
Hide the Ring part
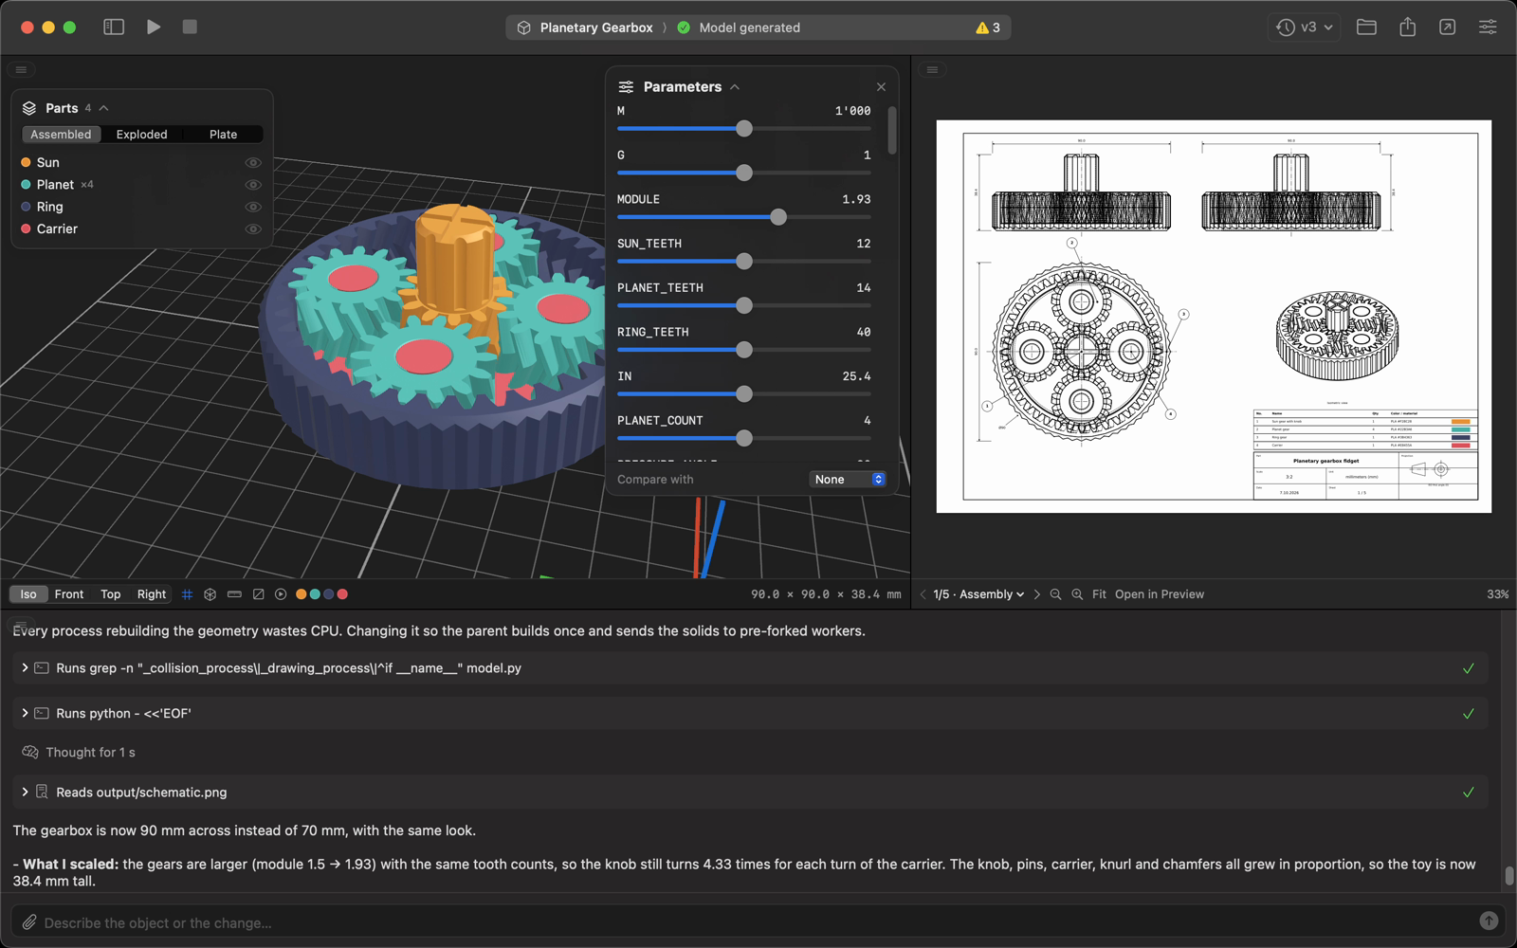253,207
